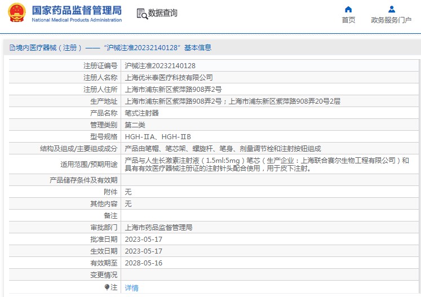The image size is (421, 297).
Task: Click National Medical Products Administration text
Action: (x=77, y=20)
